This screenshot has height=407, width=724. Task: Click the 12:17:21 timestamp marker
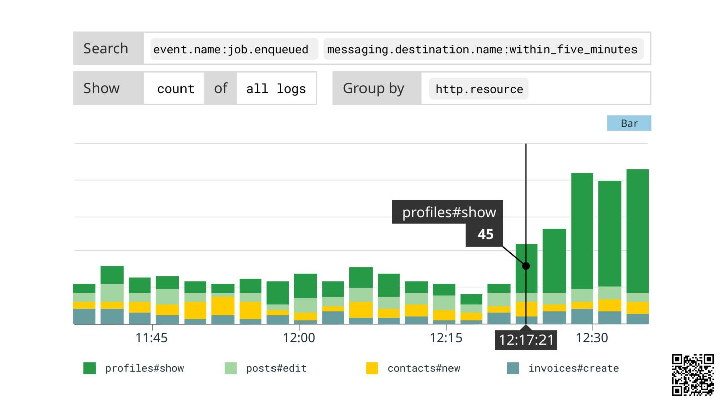[x=526, y=340]
